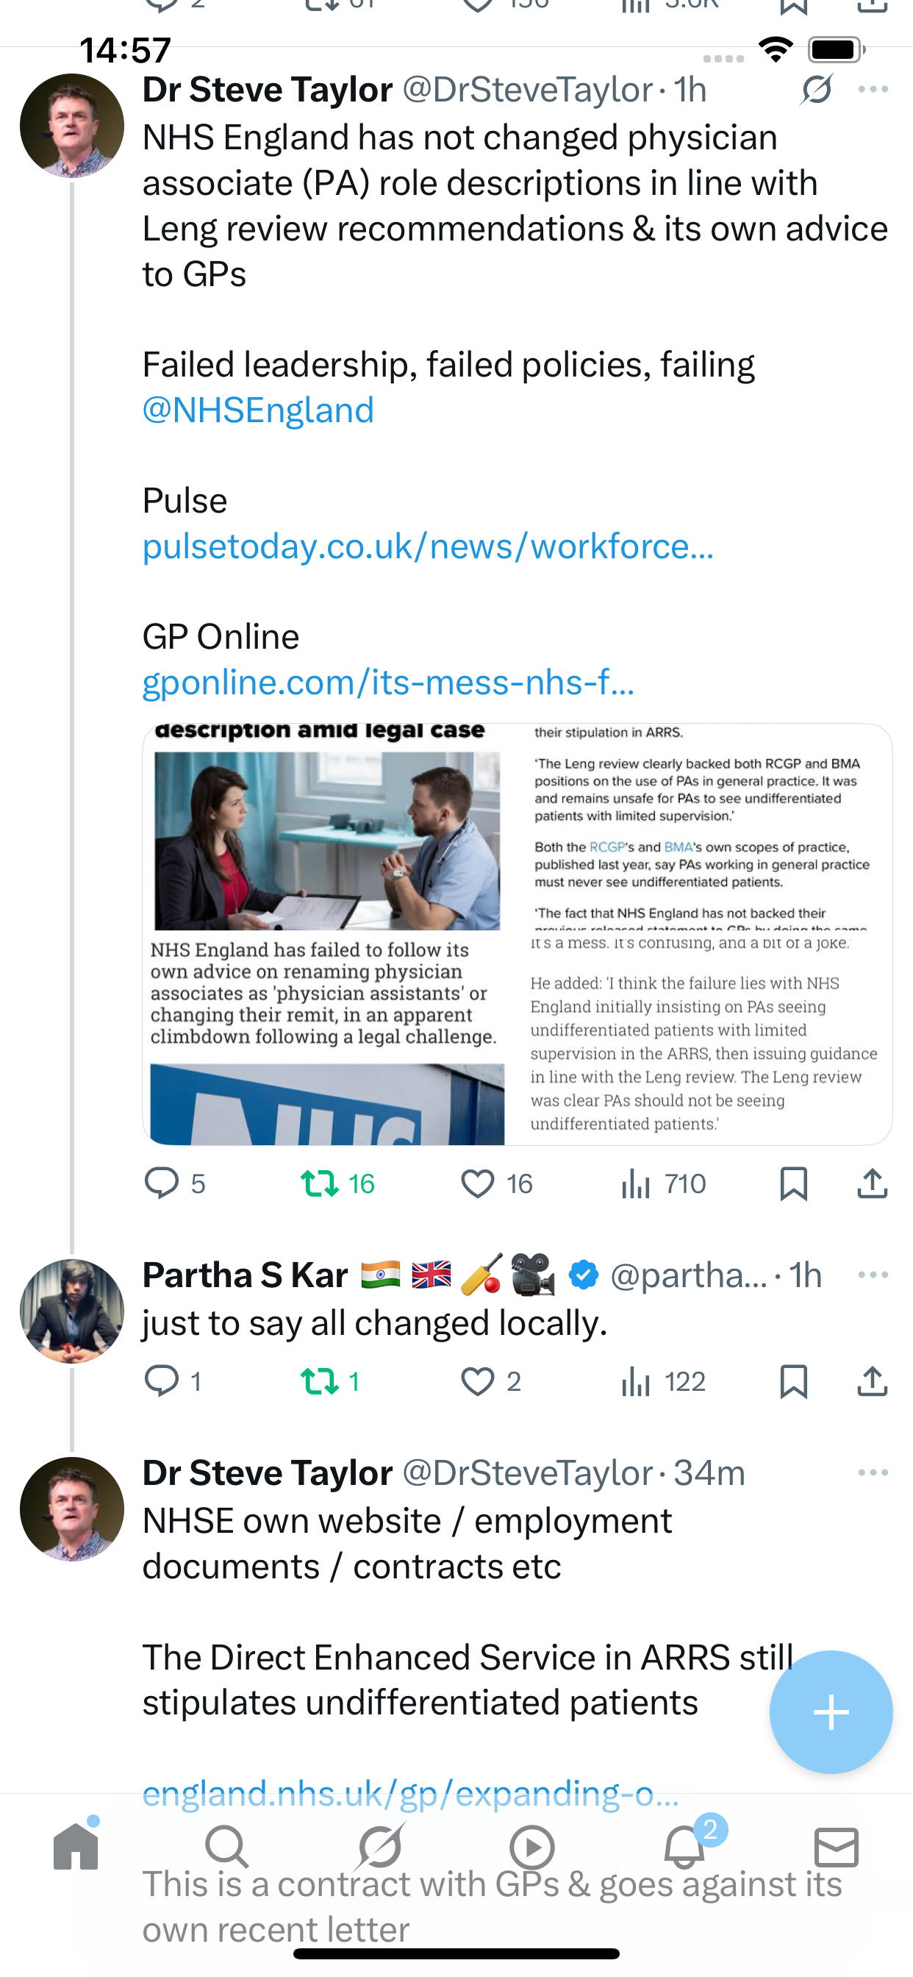
Task: Toggle bookmark on the post with 710 views
Action: coord(793,1183)
